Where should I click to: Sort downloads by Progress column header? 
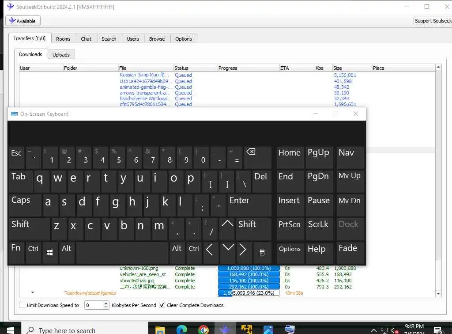tap(249, 68)
